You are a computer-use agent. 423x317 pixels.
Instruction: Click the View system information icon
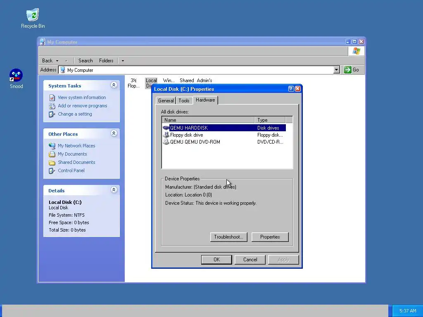[x=52, y=97]
